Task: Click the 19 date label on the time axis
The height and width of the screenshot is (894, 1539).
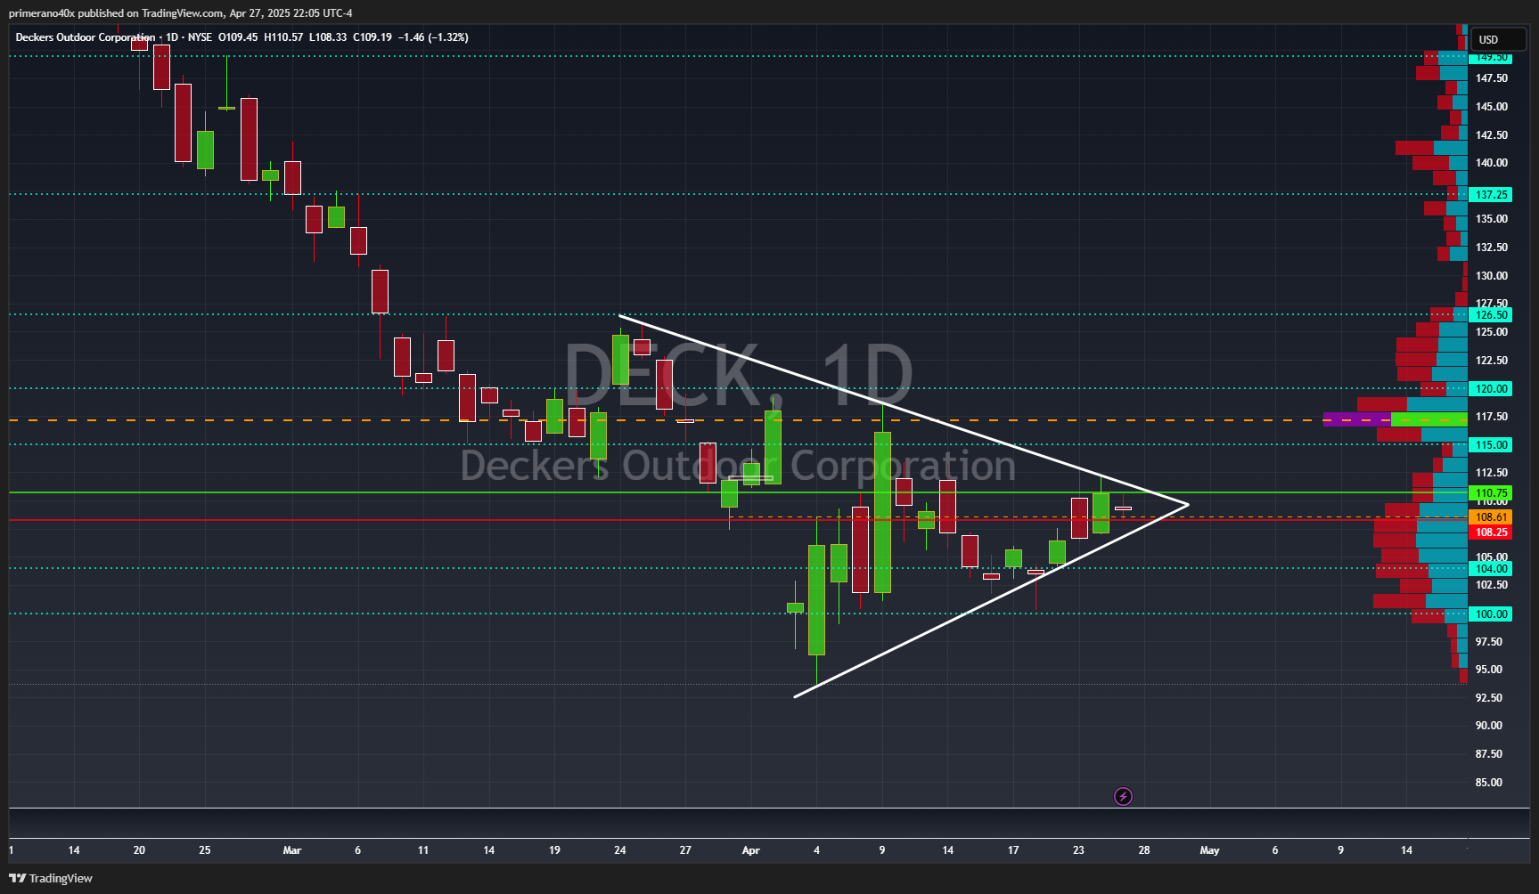Action: [554, 850]
